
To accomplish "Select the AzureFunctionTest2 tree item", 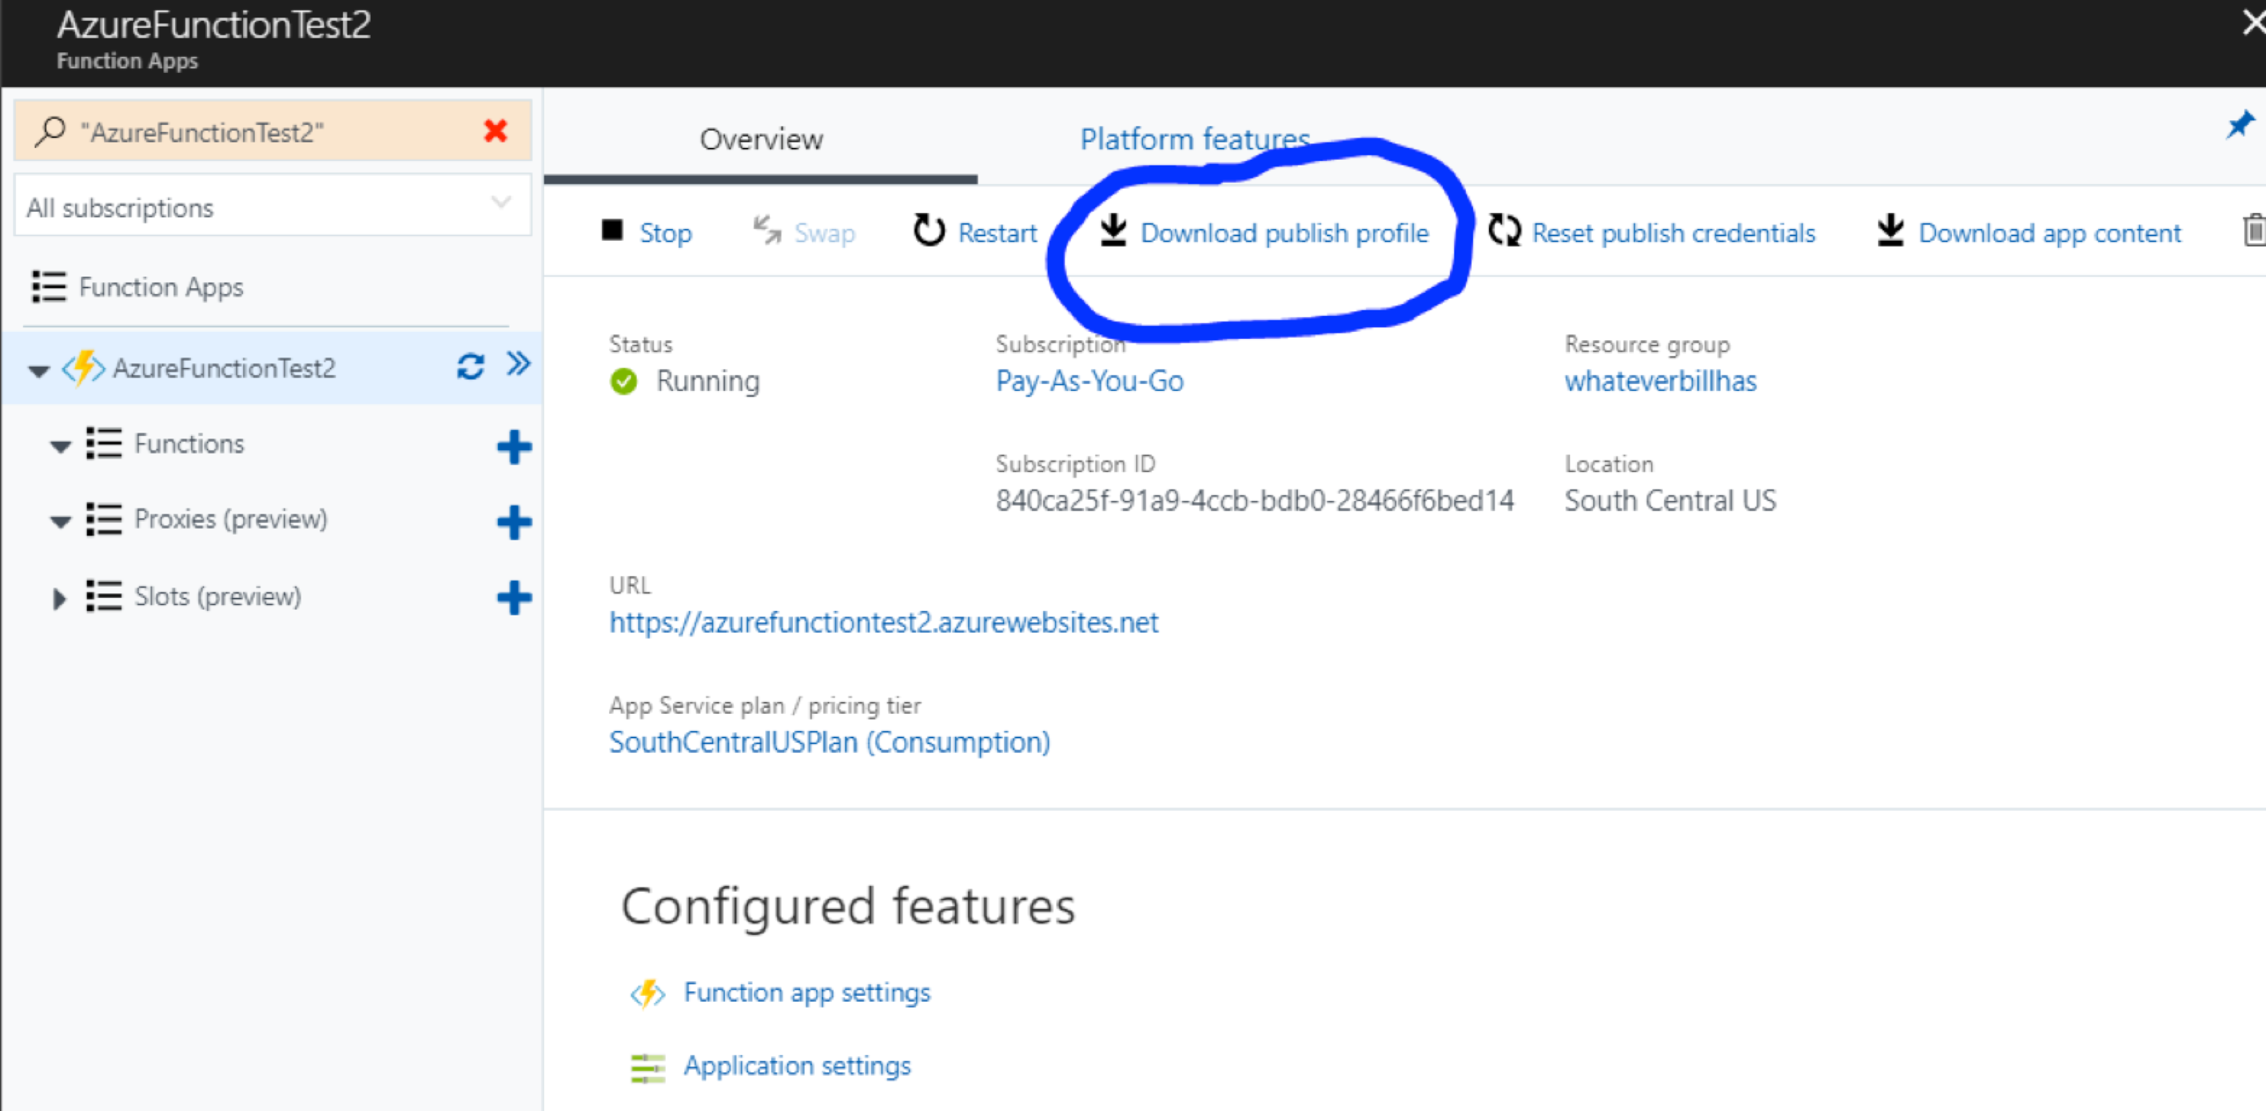I will (224, 368).
